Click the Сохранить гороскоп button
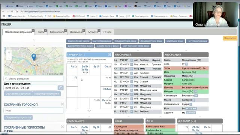Screen dimensions: 240x135 tap(18, 117)
